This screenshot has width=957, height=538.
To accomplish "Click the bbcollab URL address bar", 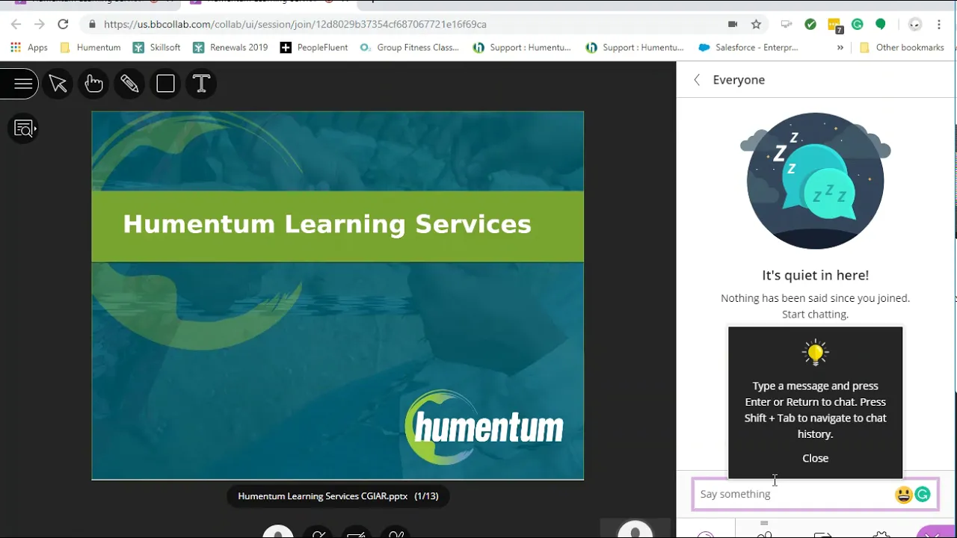I will pyautogui.click(x=295, y=24).
